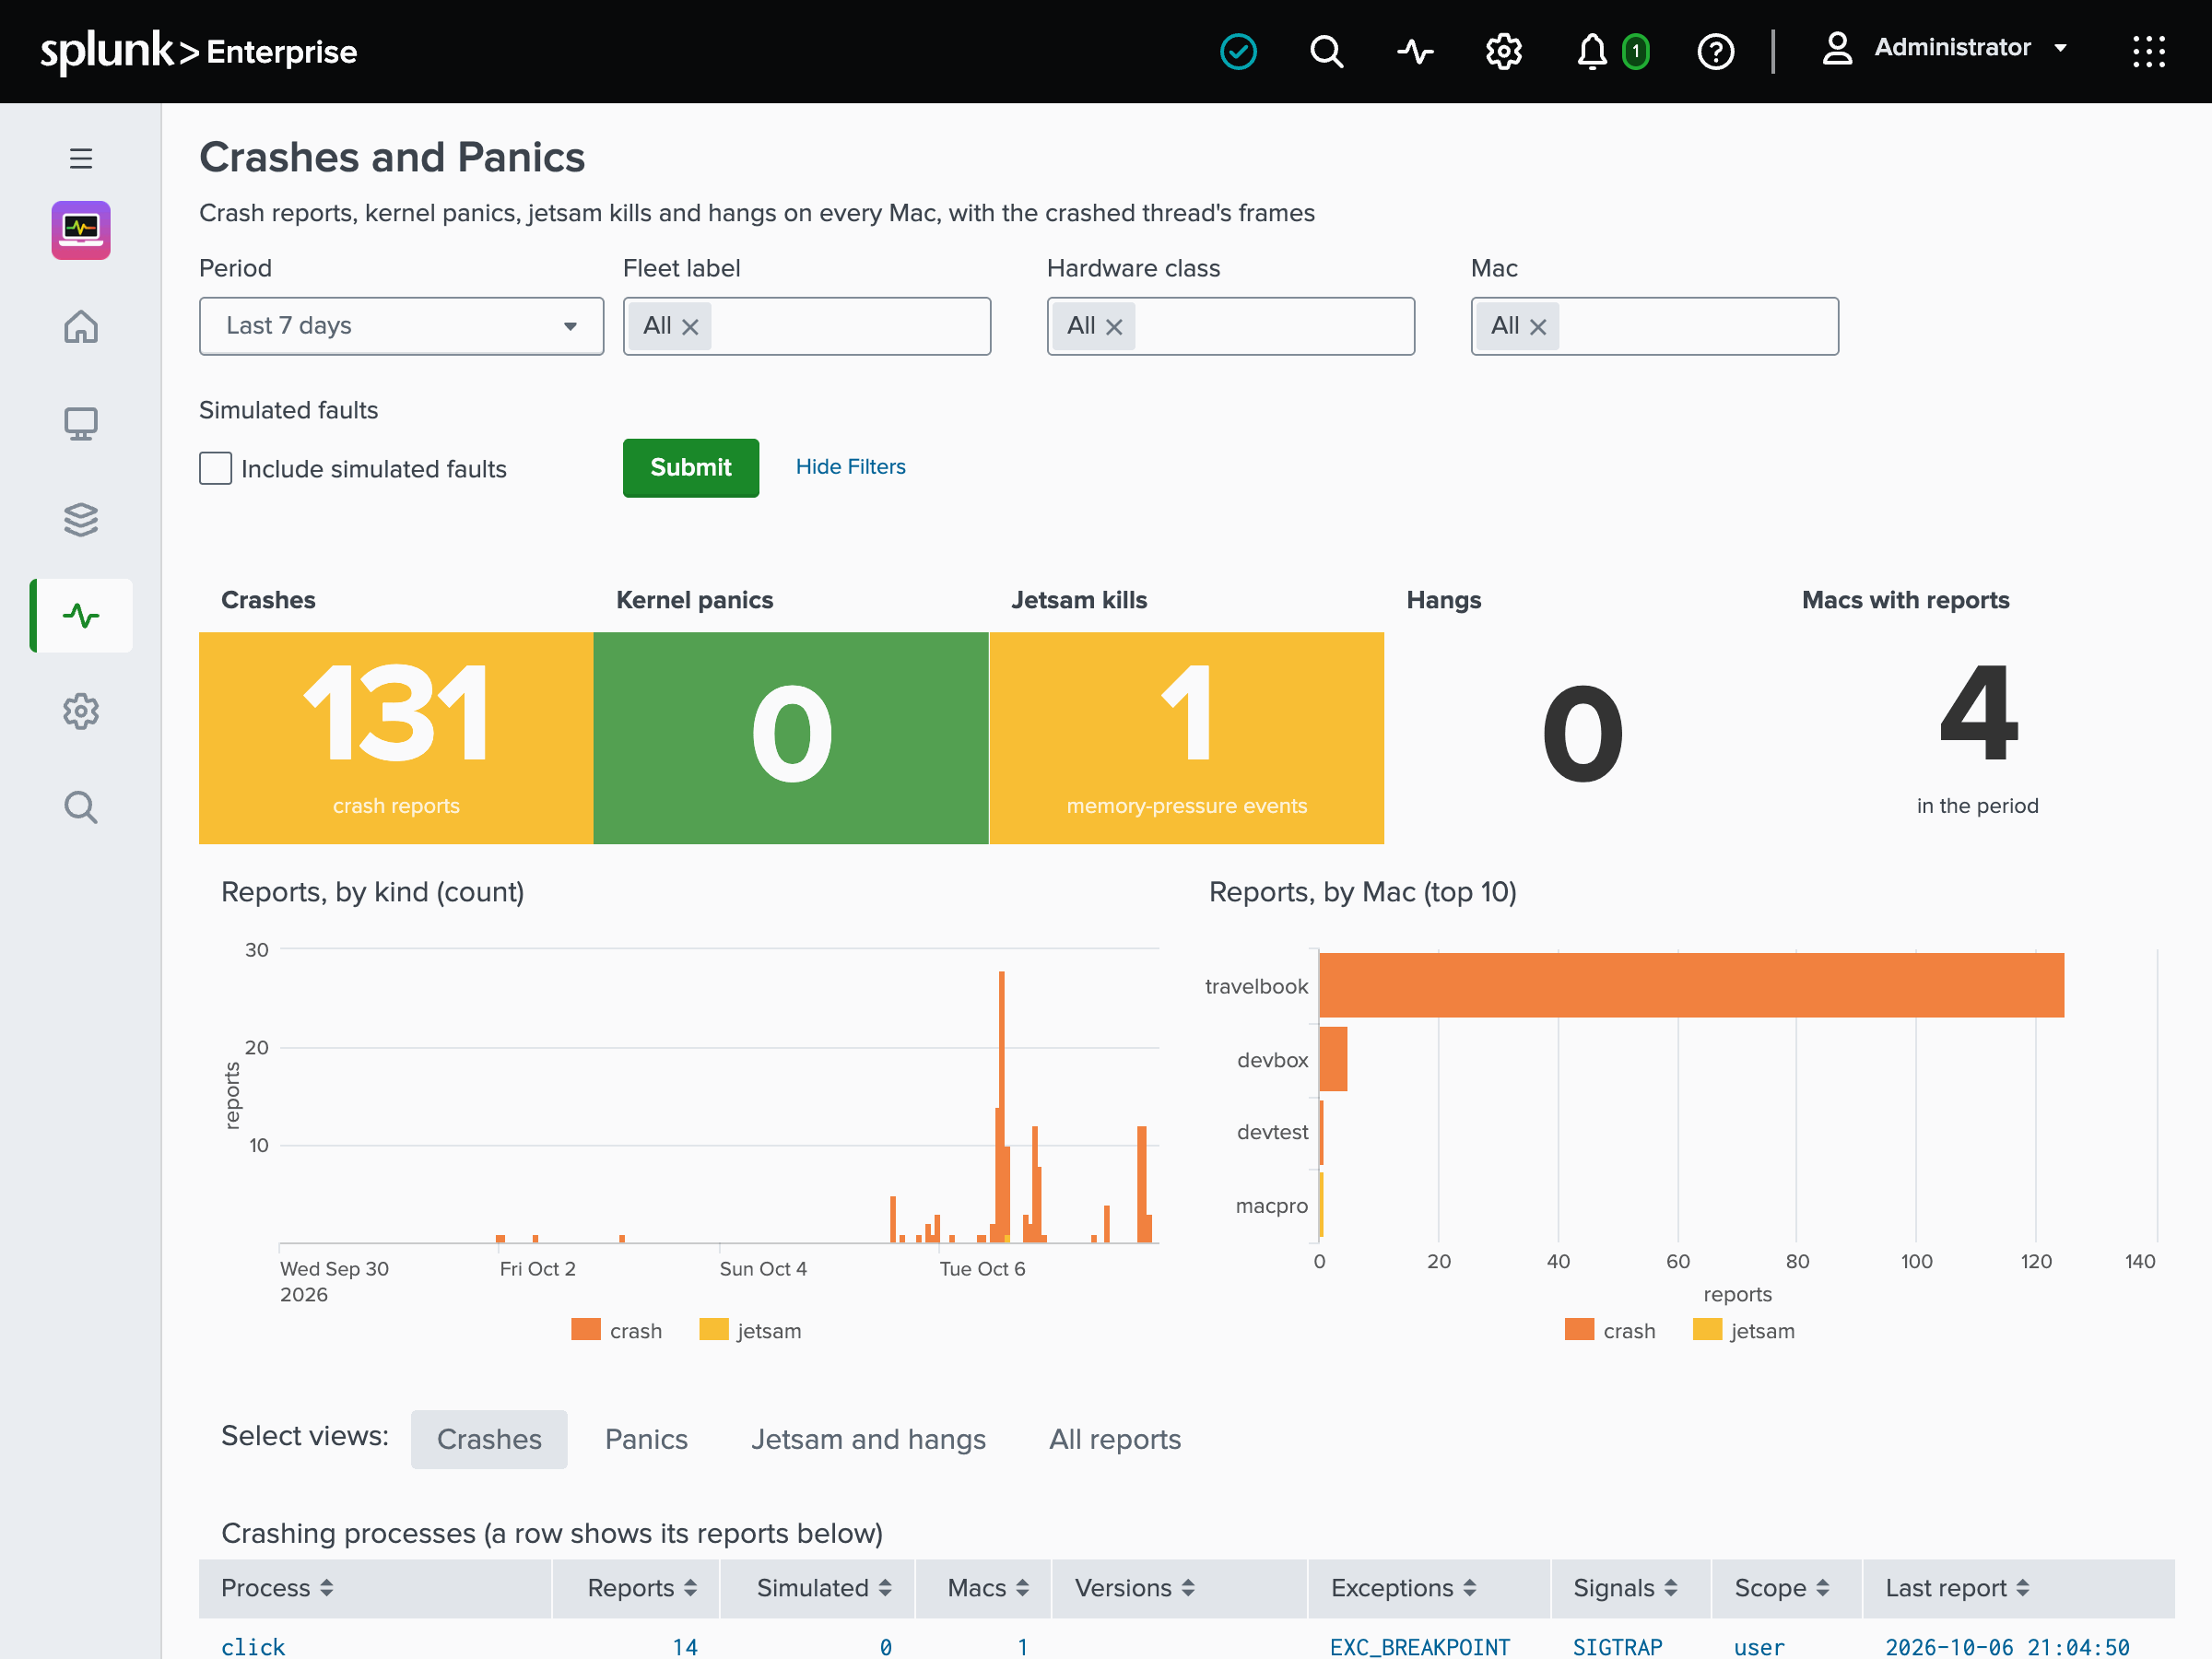Screen dimensions: 2212x1659
Task: Open the health status check icon
Action: (x=1238, y=51)
